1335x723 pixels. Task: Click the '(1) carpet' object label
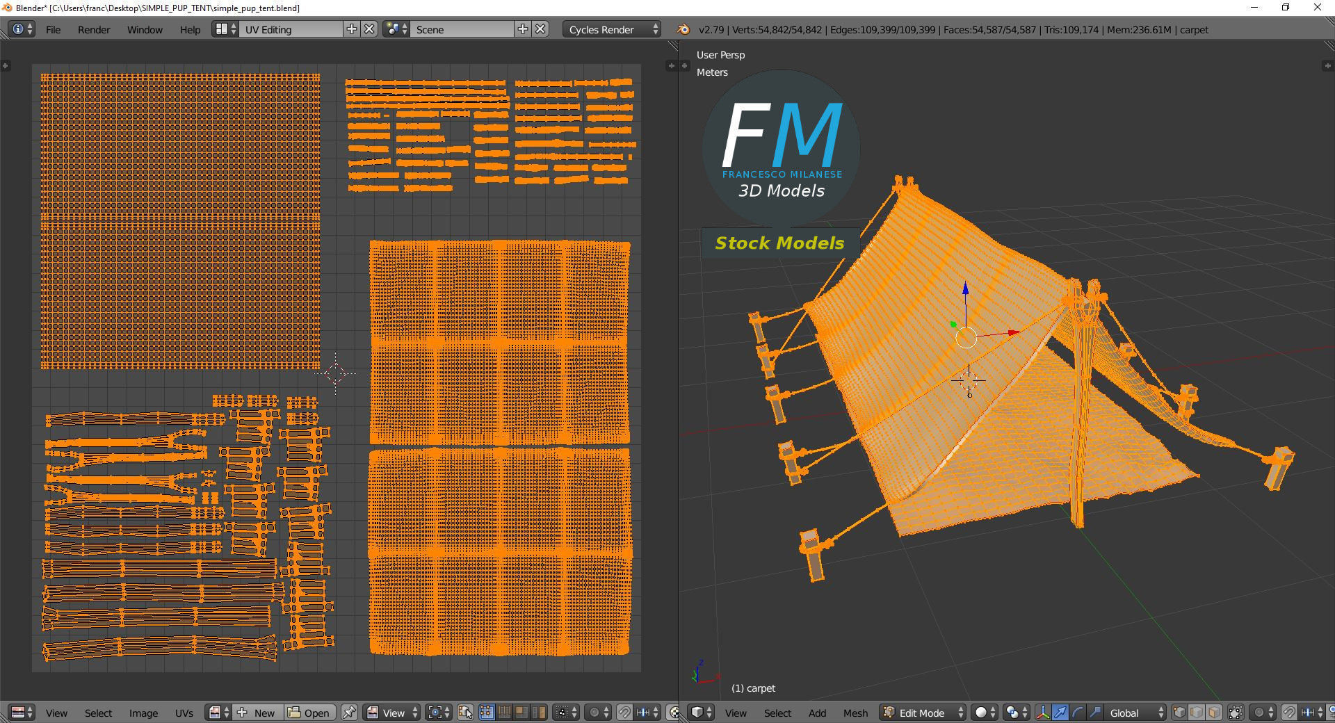click(753, 688)
